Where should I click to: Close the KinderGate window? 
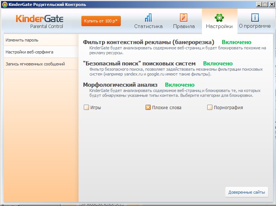pyautogui.click(x=272, y=4)
